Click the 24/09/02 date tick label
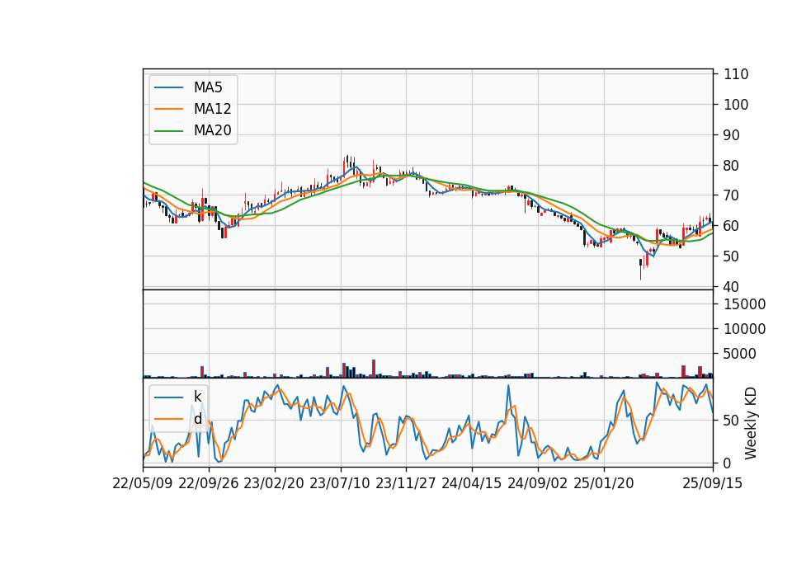 537,483
